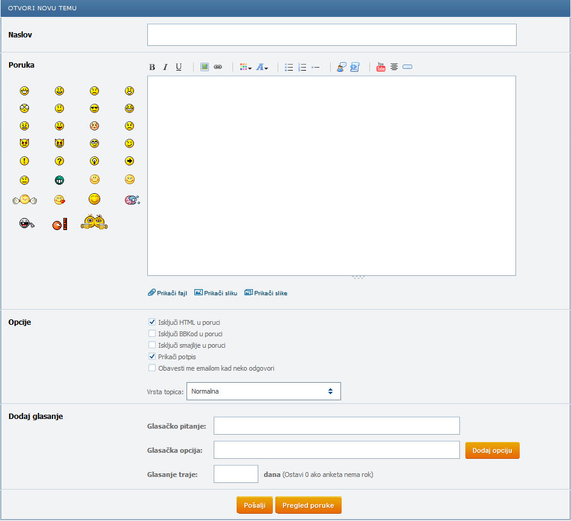571x521 pixels.
Task: Insert the pink and blue bubbles smiley
Action: pos(132,200)
